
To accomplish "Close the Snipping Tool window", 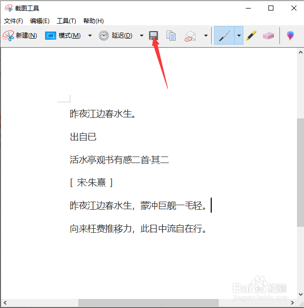I will point(294,8).
